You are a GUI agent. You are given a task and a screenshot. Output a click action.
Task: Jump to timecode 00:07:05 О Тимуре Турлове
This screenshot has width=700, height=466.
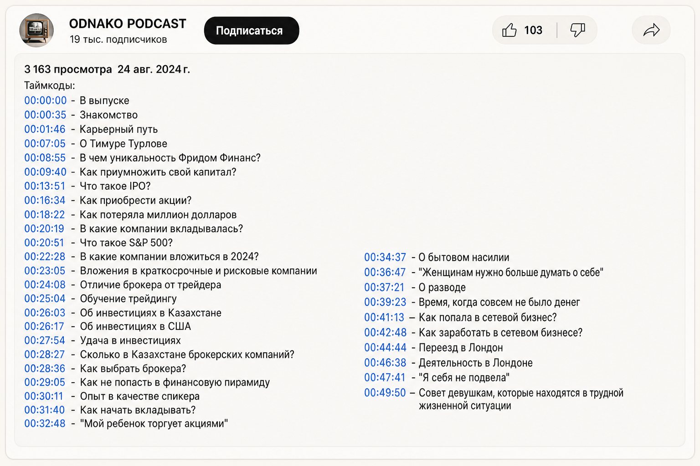pyautogui.click(x=45, y=144)
